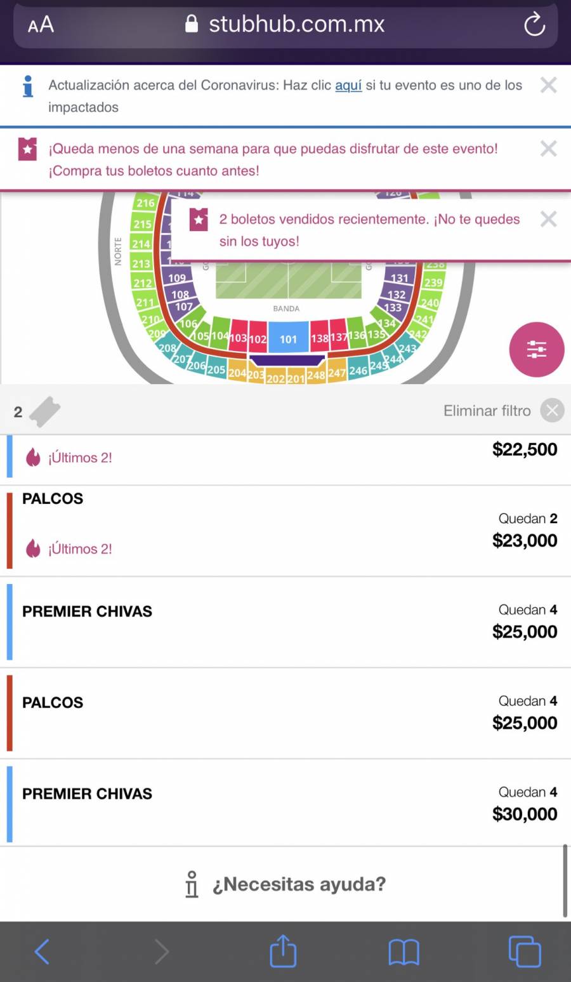
Task: Open Safari bookmarks
Action: (404, 952)
